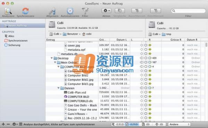Show the fourth status filter (0)
This screenshot has height=128, width=208.
click(x=159, y=124)
